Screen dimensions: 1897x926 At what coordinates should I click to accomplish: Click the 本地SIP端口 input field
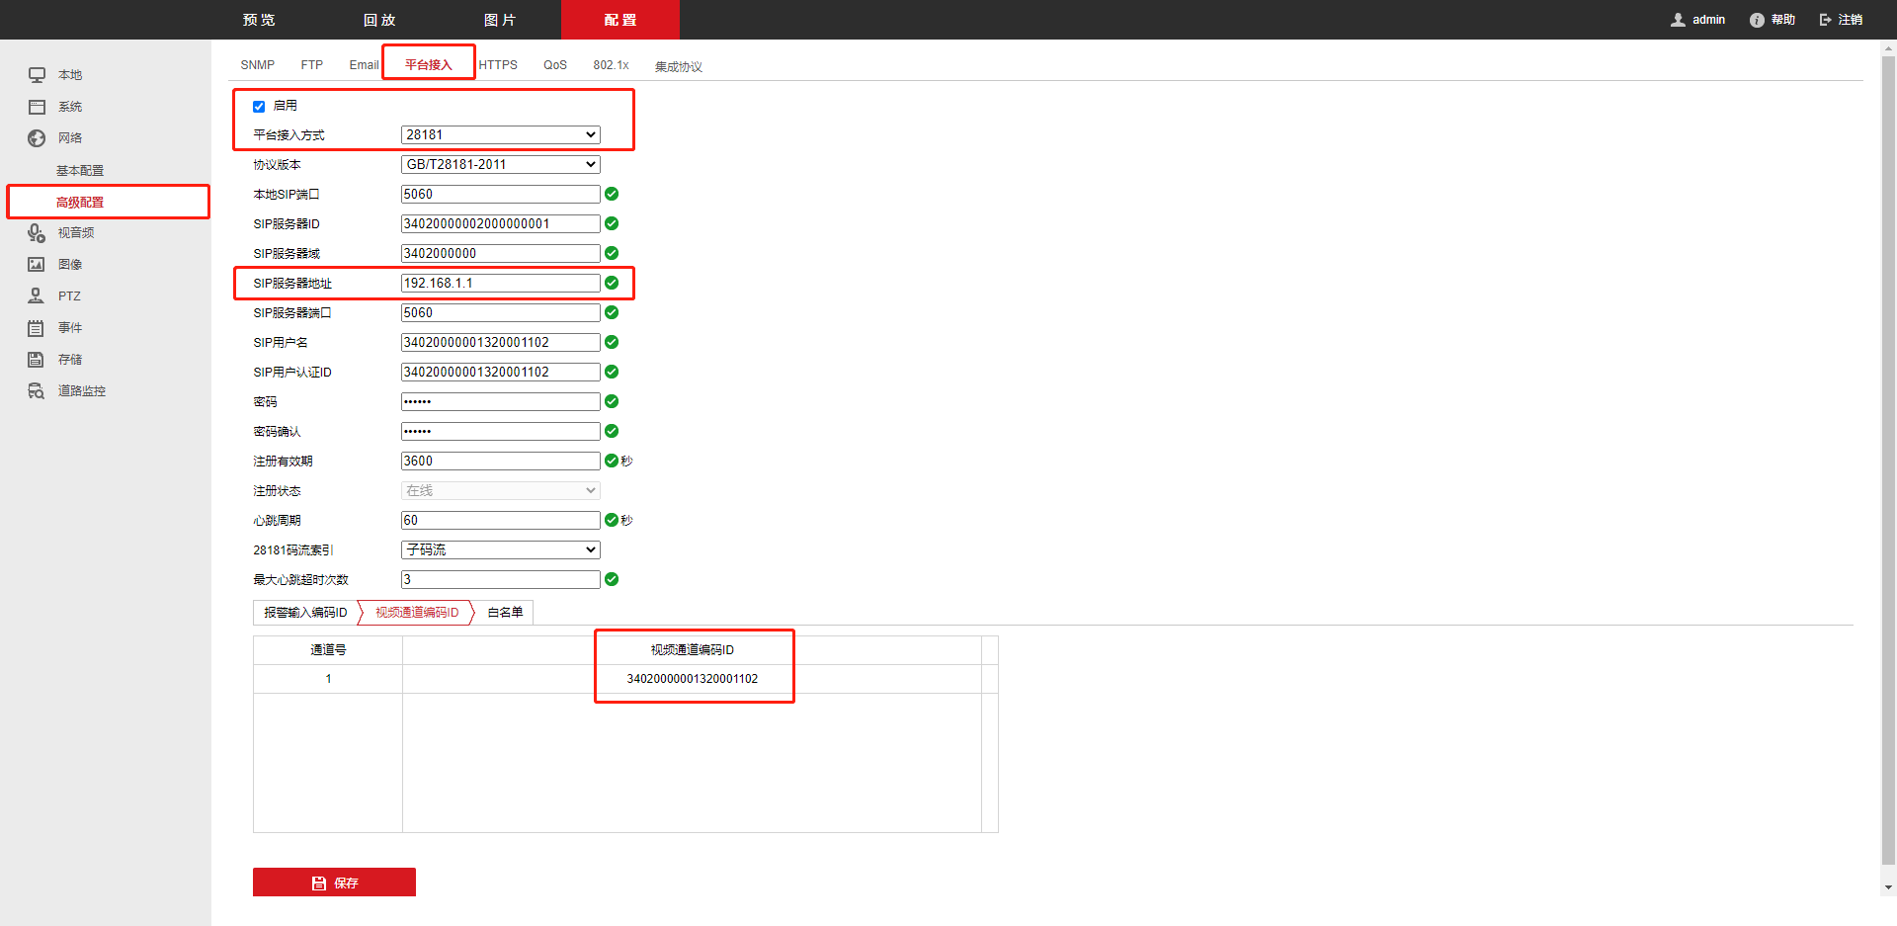[501, 194]
